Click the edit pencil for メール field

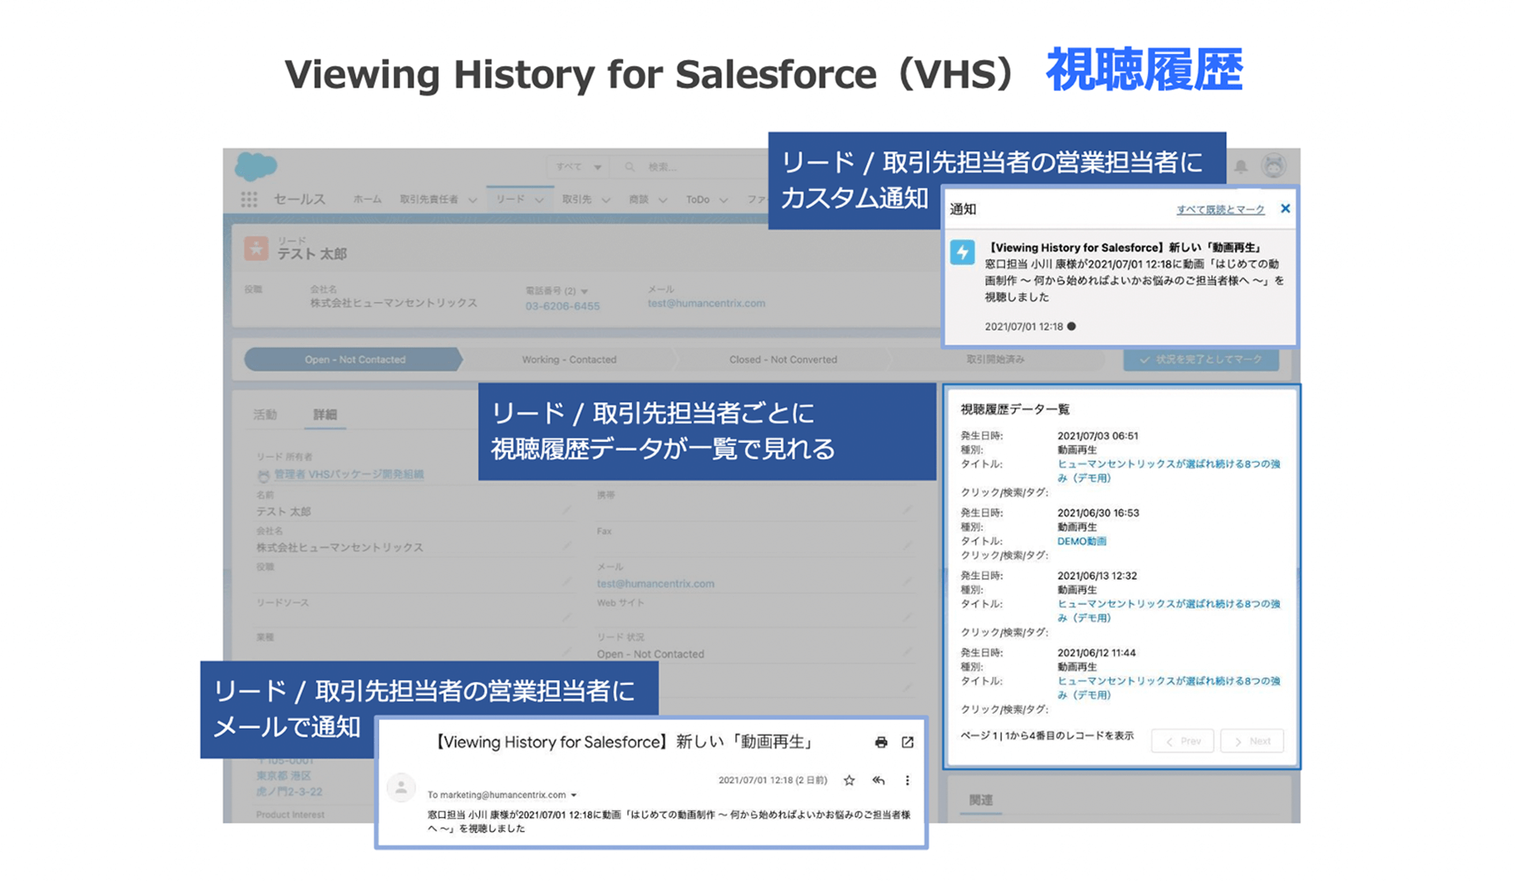(907, 583)
